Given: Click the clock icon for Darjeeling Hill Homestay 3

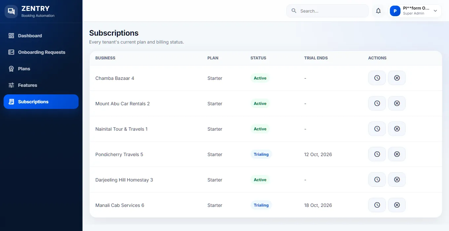Looking at the screenshot, I should click(x=377, y=180).
